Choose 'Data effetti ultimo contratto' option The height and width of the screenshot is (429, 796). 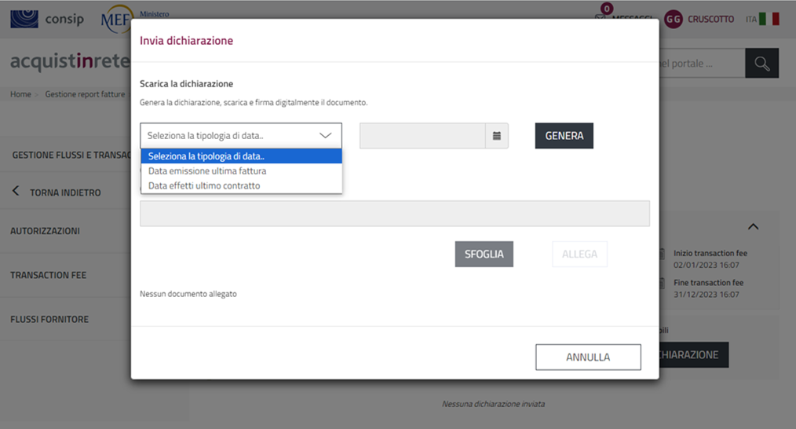[204, 185]
